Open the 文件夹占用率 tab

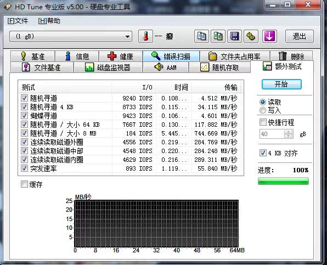click(x=235, y=57)
